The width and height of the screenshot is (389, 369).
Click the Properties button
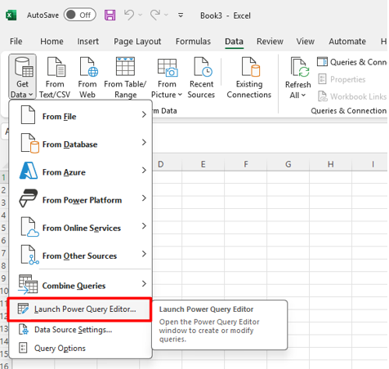click(342, 79)
